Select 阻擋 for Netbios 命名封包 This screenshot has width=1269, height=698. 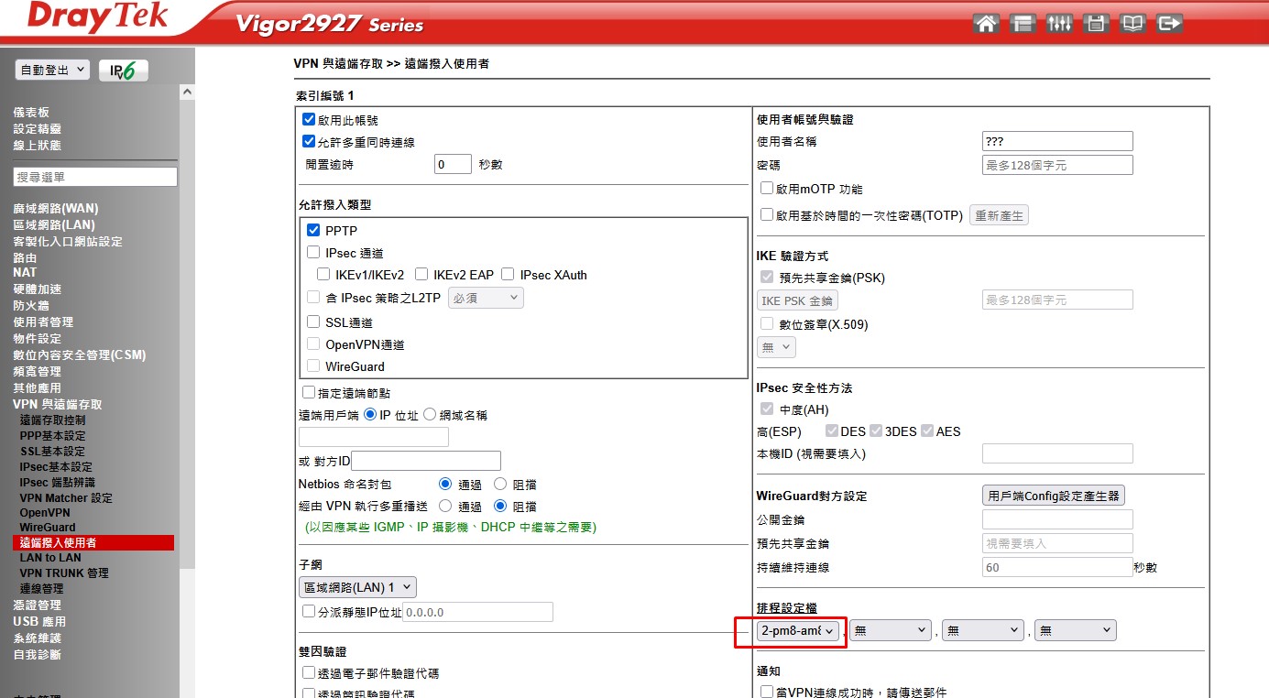pos(500,484)
